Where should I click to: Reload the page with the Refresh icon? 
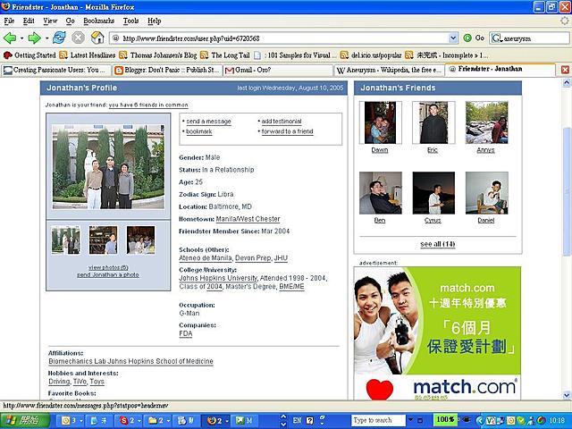coord(59,38)
